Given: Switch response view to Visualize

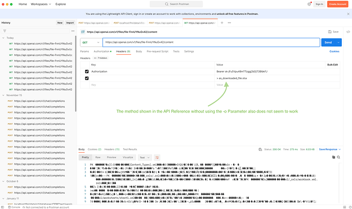Looking at the screenshot, I should click(x=128, y=157).
